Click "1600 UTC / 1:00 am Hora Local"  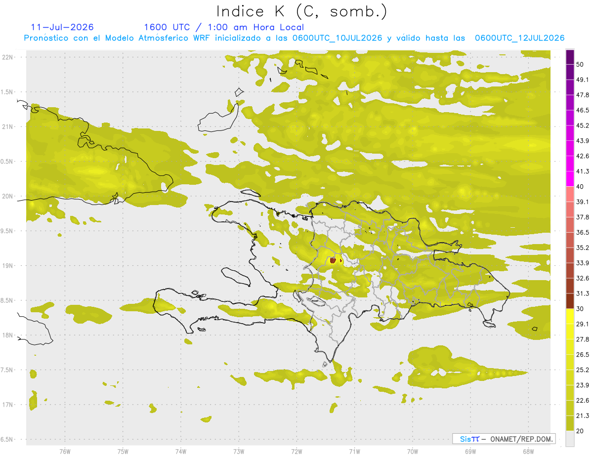[x=224, y=27]
